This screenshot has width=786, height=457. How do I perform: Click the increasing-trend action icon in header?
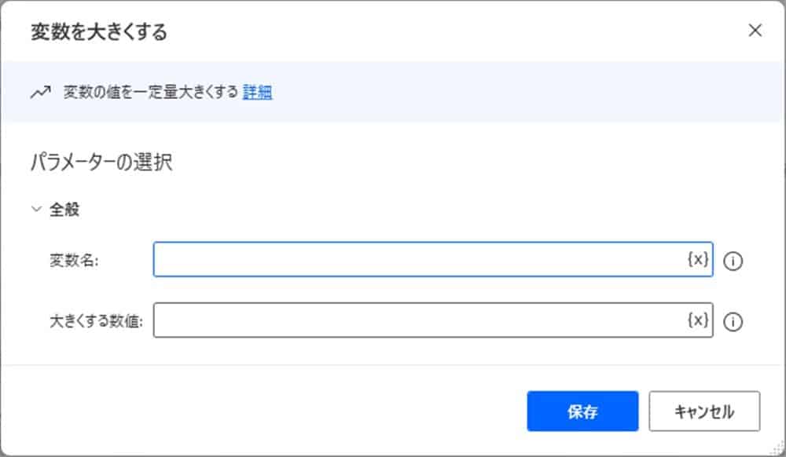pos(39,92)
